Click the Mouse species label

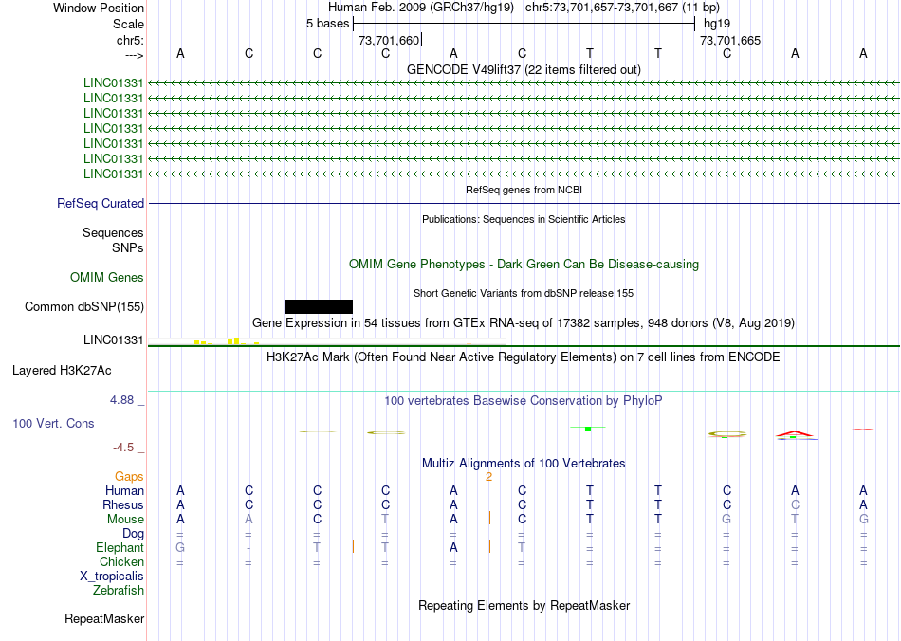click(x=125, y=520)
